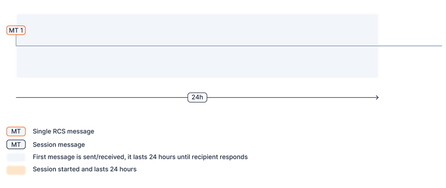Click the orange MT 1 message badge
Viewport: 446px width, 188px height.
16,31
